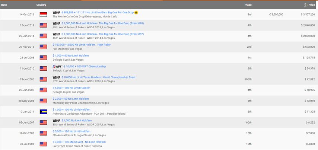The height and width of the screenshot is (150, 318).
Task: Click the WSOP logo in the 14-Oct-2016 row
Action: click(56, 13)
